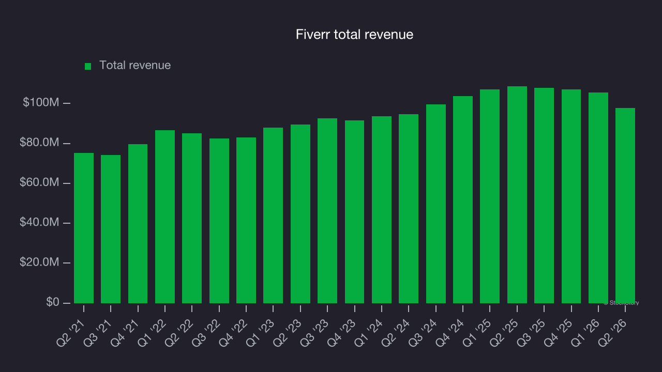Select the Q3 '21 revenue bar
Image resolution: width=662 pixels, height=372 pixels.
(x=111, y=229)
